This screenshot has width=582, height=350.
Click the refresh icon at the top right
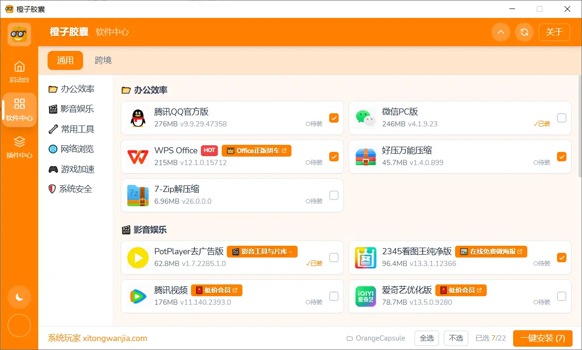click(x=524, y=32)
